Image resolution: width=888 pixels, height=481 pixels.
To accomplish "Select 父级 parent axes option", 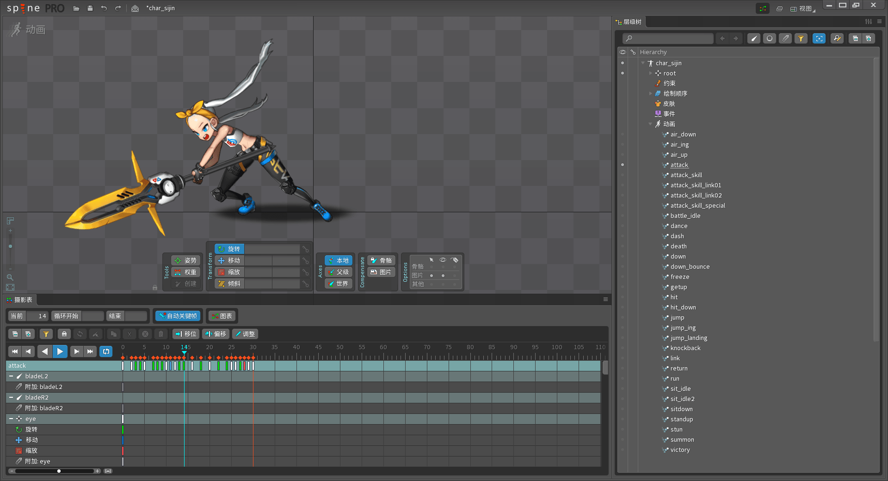I will point(338,272).
